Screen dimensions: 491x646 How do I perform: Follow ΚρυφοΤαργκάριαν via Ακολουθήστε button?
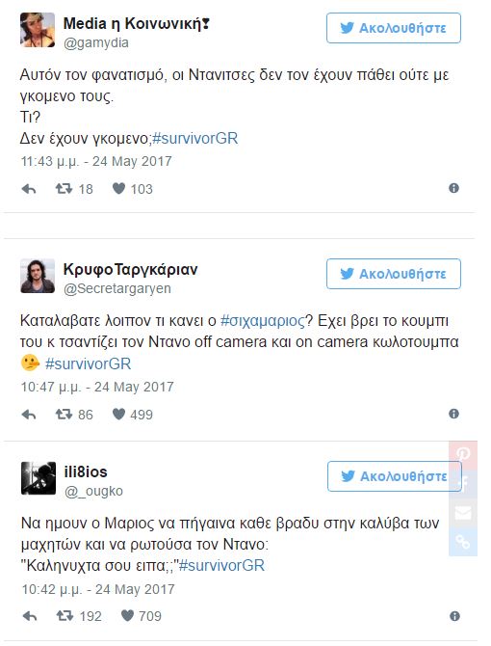coord(394,274)
